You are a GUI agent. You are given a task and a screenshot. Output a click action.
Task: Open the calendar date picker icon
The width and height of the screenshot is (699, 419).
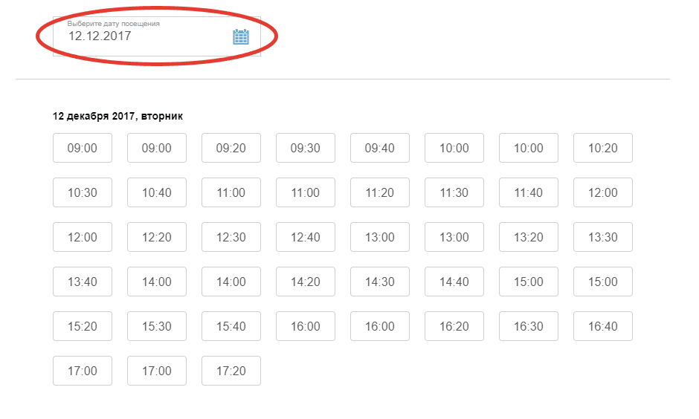241,36
